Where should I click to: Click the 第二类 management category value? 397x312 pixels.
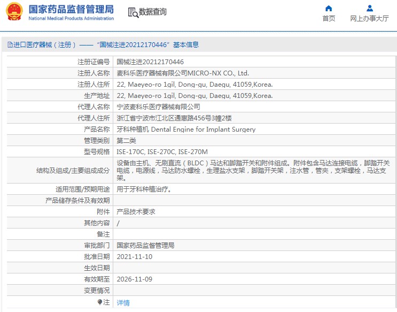click(126, 141)
